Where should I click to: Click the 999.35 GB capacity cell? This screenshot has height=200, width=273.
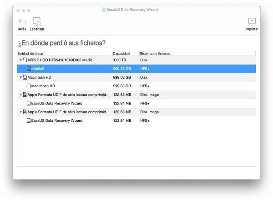coord(122,69)
